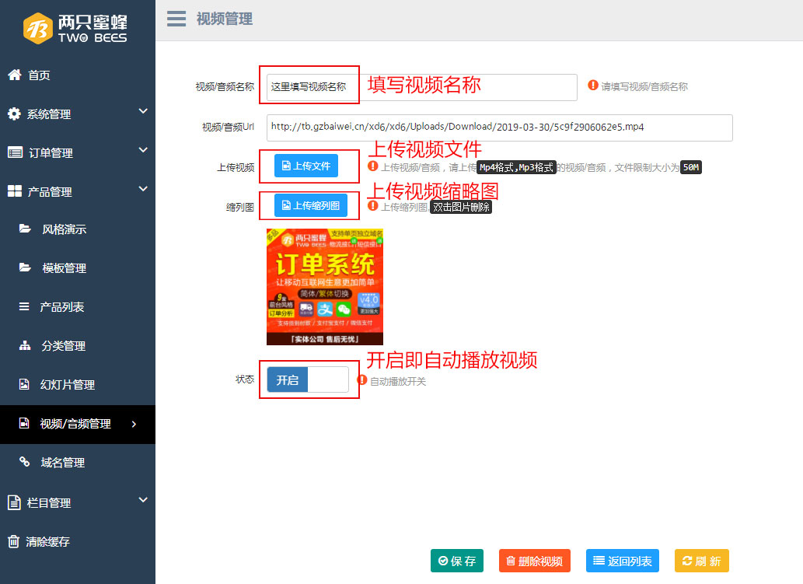This screenshot has height=584, width=803.
Task: Click the image icon beside 幻灯片管理
Action: (24, 384)
